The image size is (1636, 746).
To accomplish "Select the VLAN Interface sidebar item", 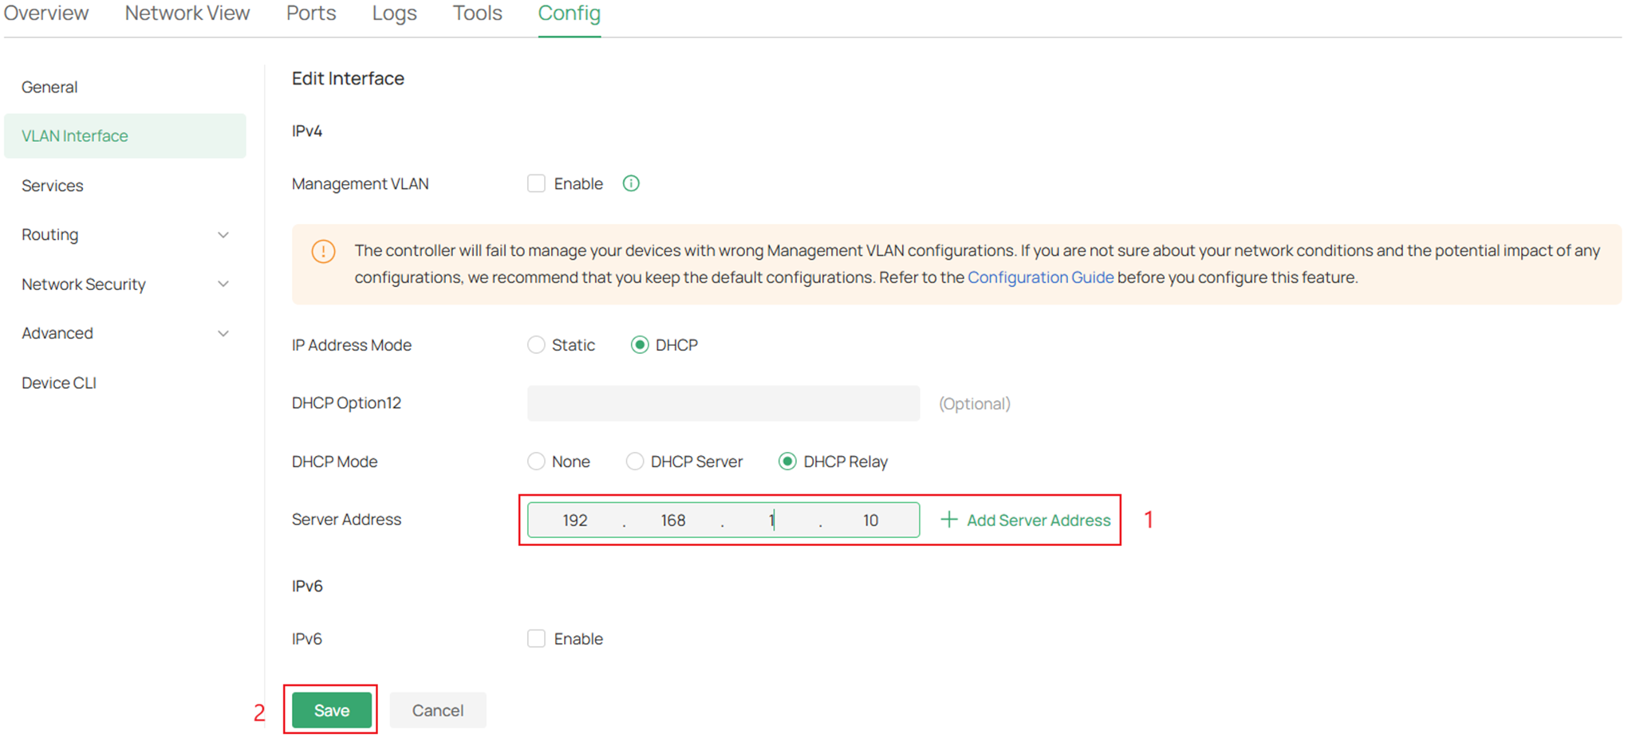I will 74,135.
